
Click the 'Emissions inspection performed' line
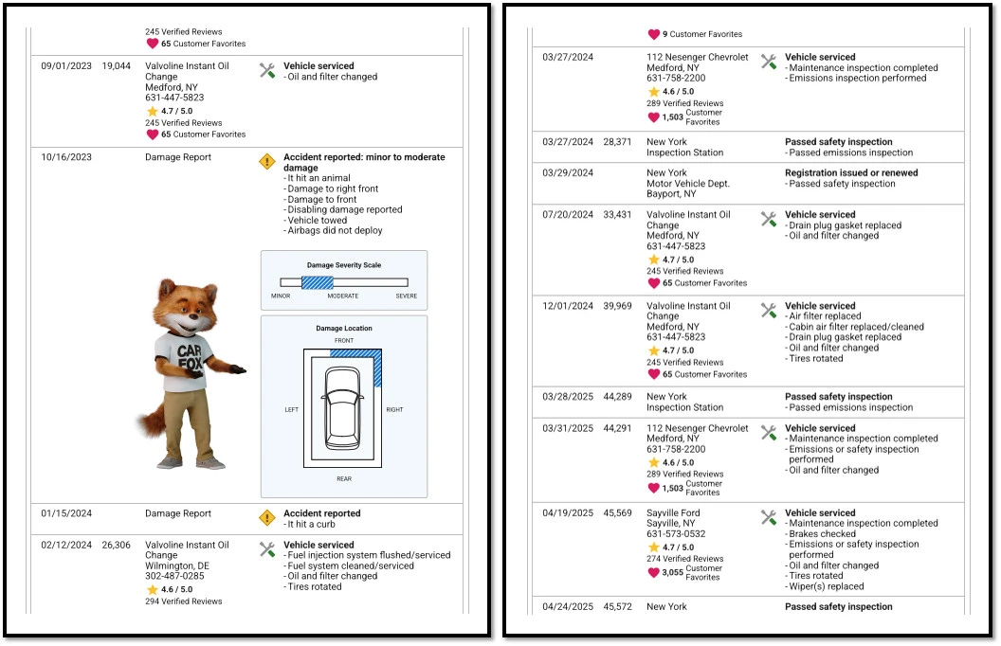click(855, 79)
